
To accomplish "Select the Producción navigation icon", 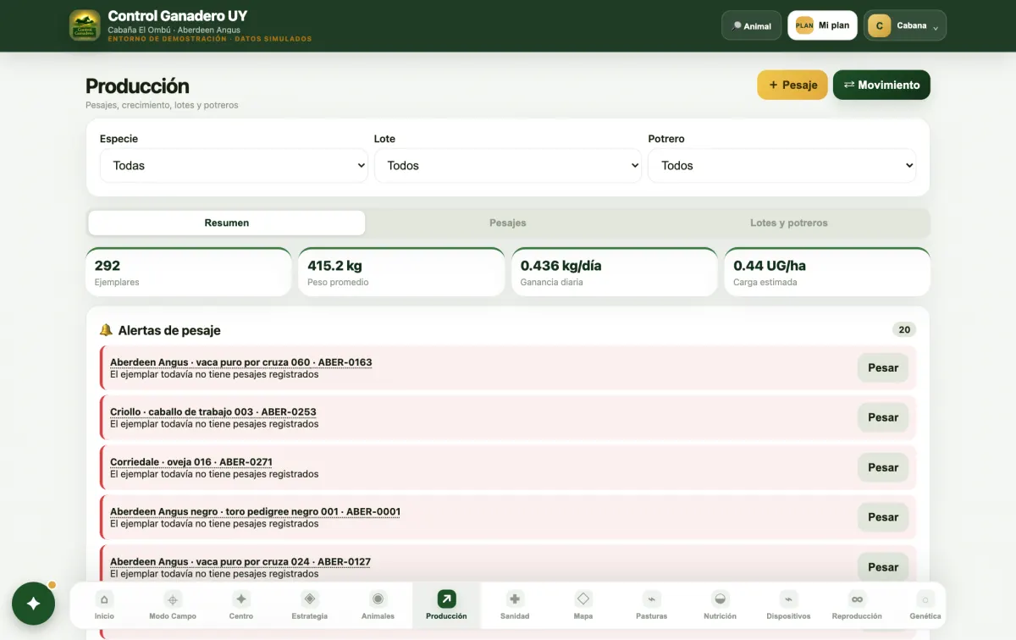I will coord(447,599).
